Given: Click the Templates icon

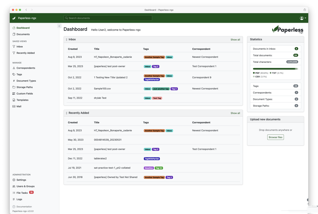Looking at the screenshot, I should [14, 100].
